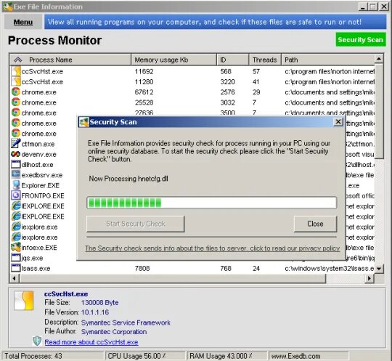Image resolution: width=392 pixels, height=361 pixels.
Task: Click the blue banner about running programs
Action: click(x=216, y=22)
